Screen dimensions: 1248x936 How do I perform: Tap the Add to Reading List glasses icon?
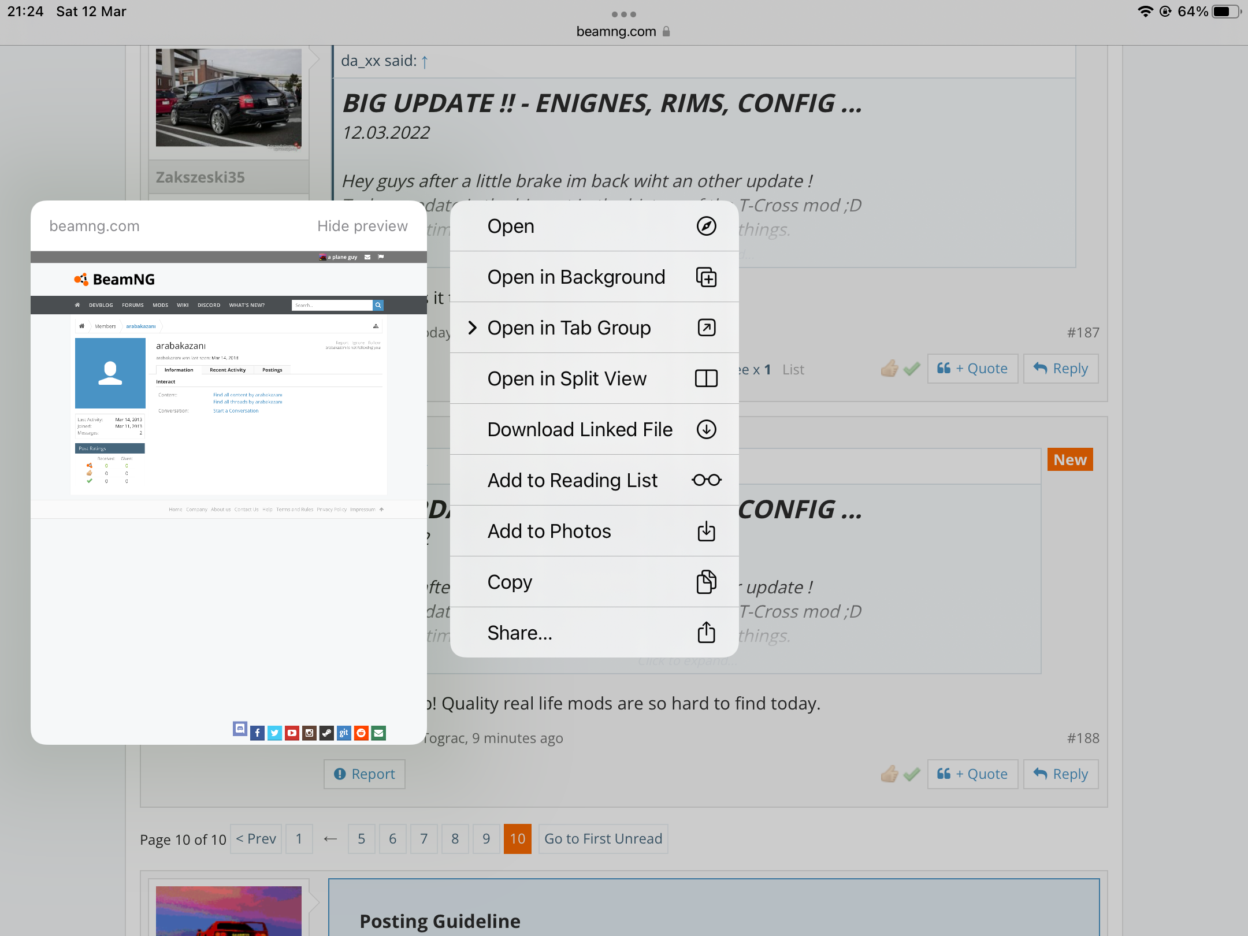tap(706, 480)
